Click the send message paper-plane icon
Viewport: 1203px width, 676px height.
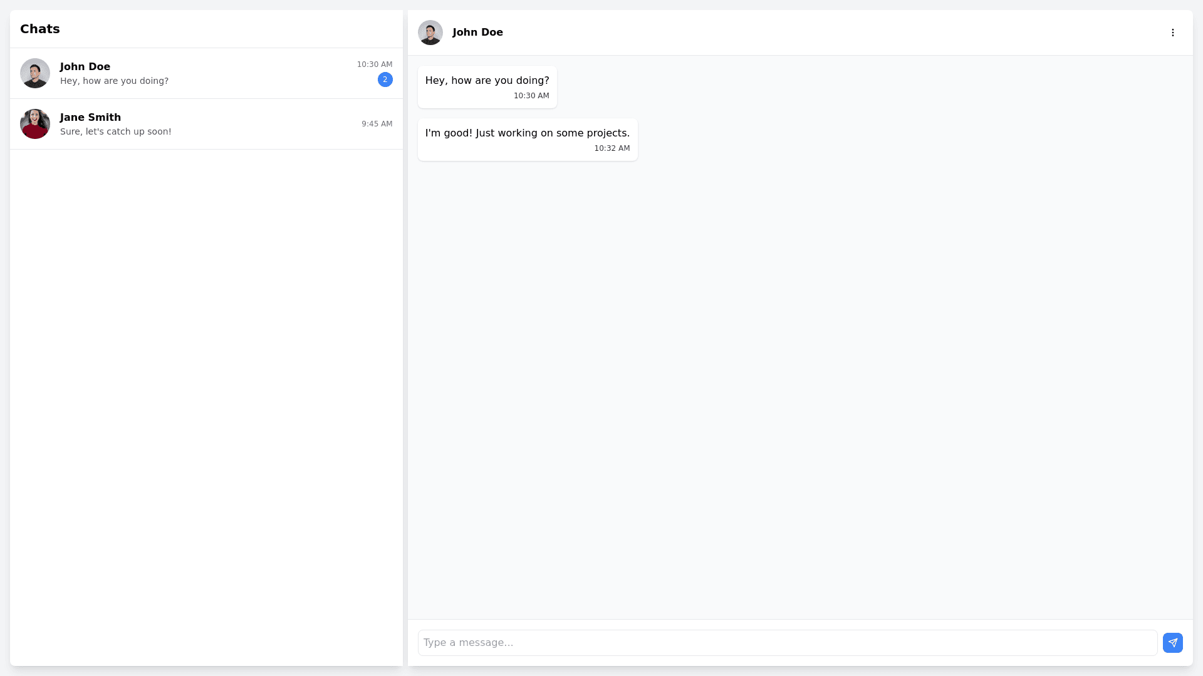[1172, 643]
